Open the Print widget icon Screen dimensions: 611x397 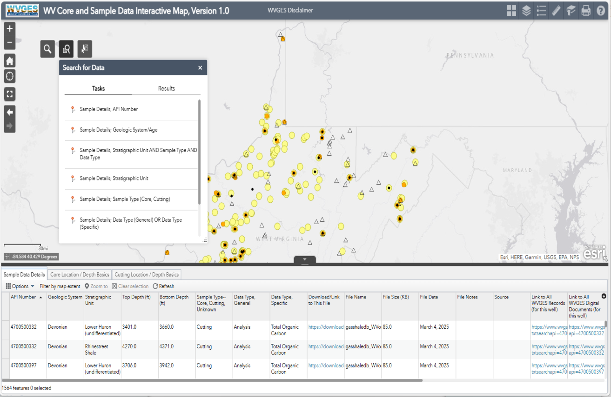tap(586, 11)
